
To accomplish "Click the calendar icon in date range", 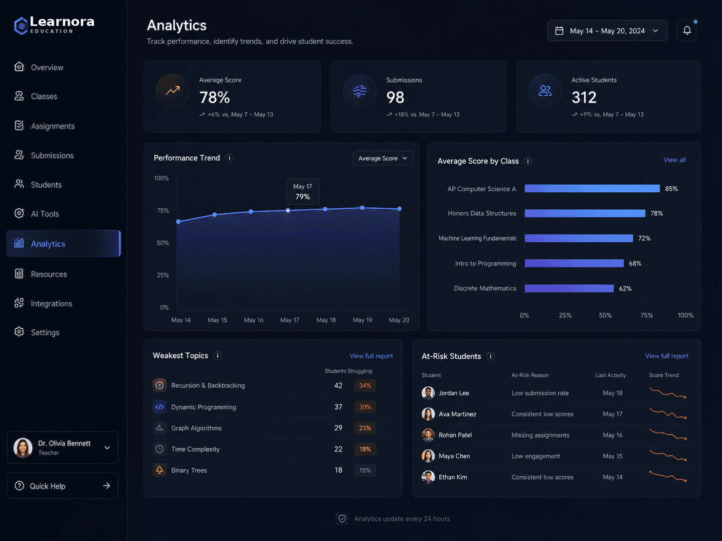I will [559, 31].
